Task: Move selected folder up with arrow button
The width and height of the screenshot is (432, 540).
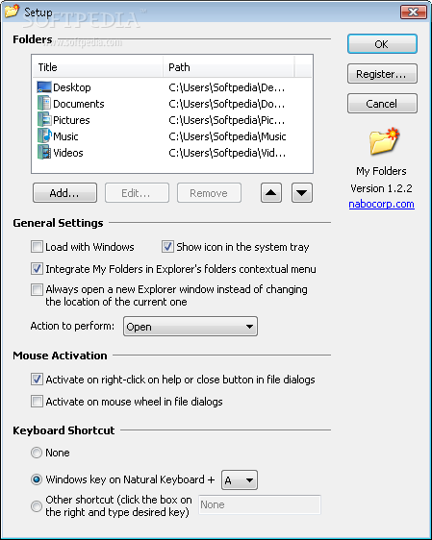Action: (x=271, y=192)
